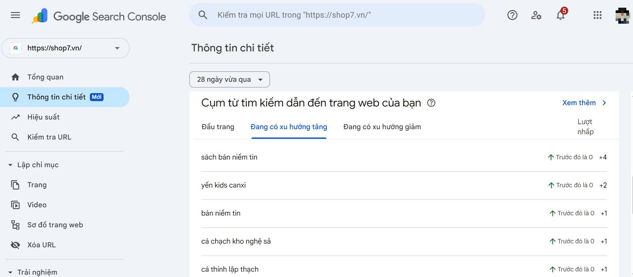The width and height of the screenshot is (633, 277).
Task: Open the Google apps grid
Action: (x=597, y=15)
